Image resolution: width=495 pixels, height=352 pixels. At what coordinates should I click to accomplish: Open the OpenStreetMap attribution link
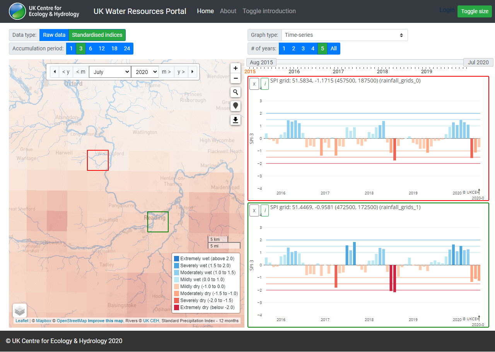click(72, 321)
